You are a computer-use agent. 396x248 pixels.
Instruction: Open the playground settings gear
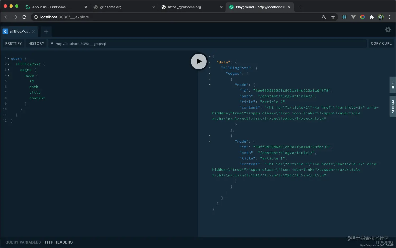[x=388, y=29]
